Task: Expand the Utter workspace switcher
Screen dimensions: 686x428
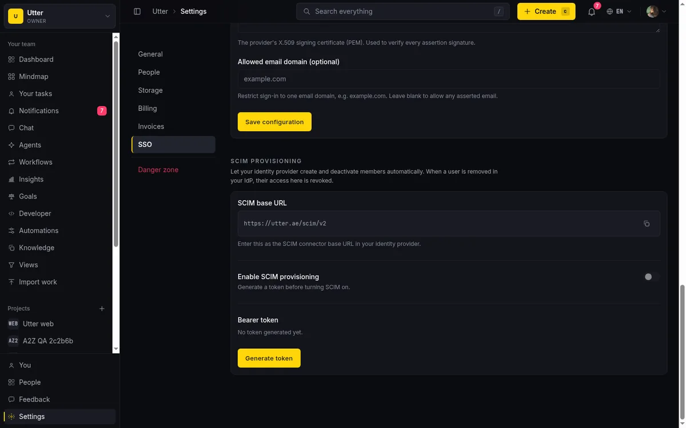Action: click(x=61, y=16)
